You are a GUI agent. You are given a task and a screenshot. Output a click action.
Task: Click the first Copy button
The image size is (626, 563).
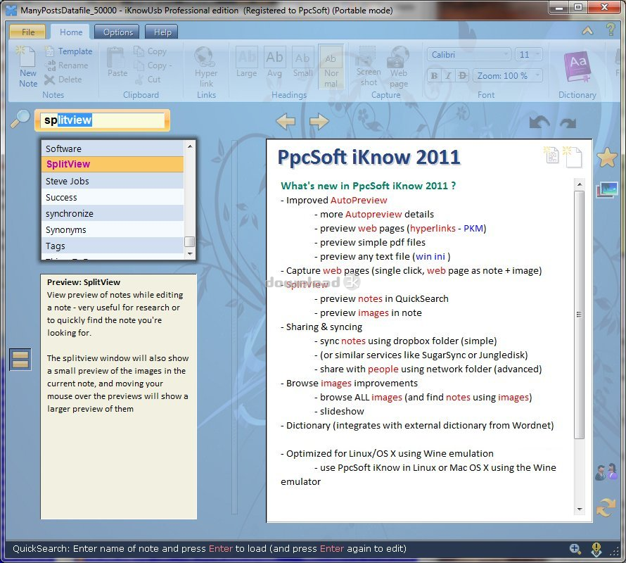[x=150, y=51]
